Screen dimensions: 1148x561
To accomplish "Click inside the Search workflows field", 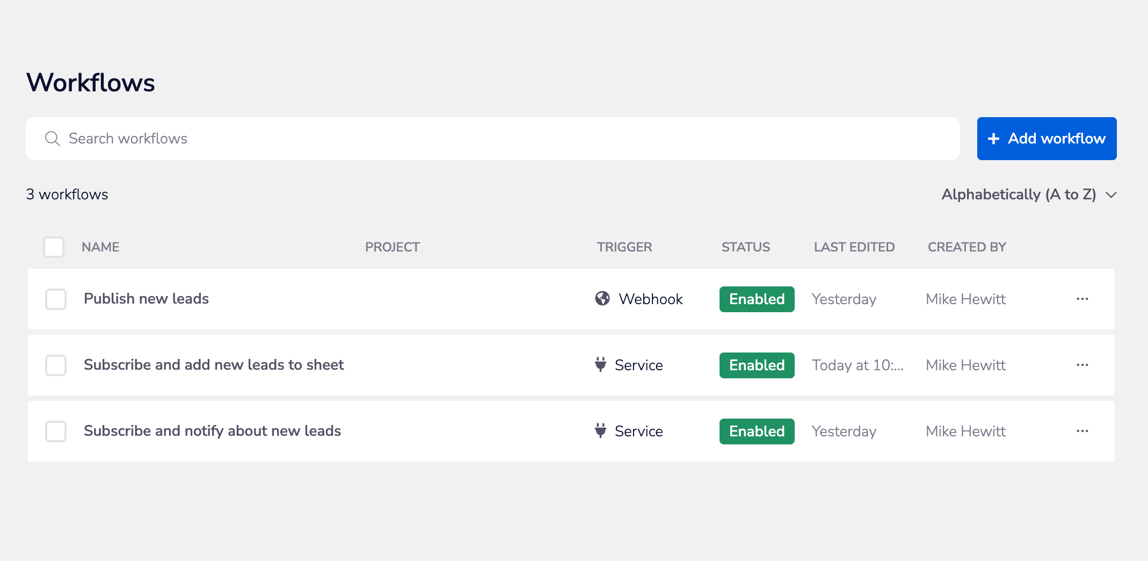I will click(322, 138).
